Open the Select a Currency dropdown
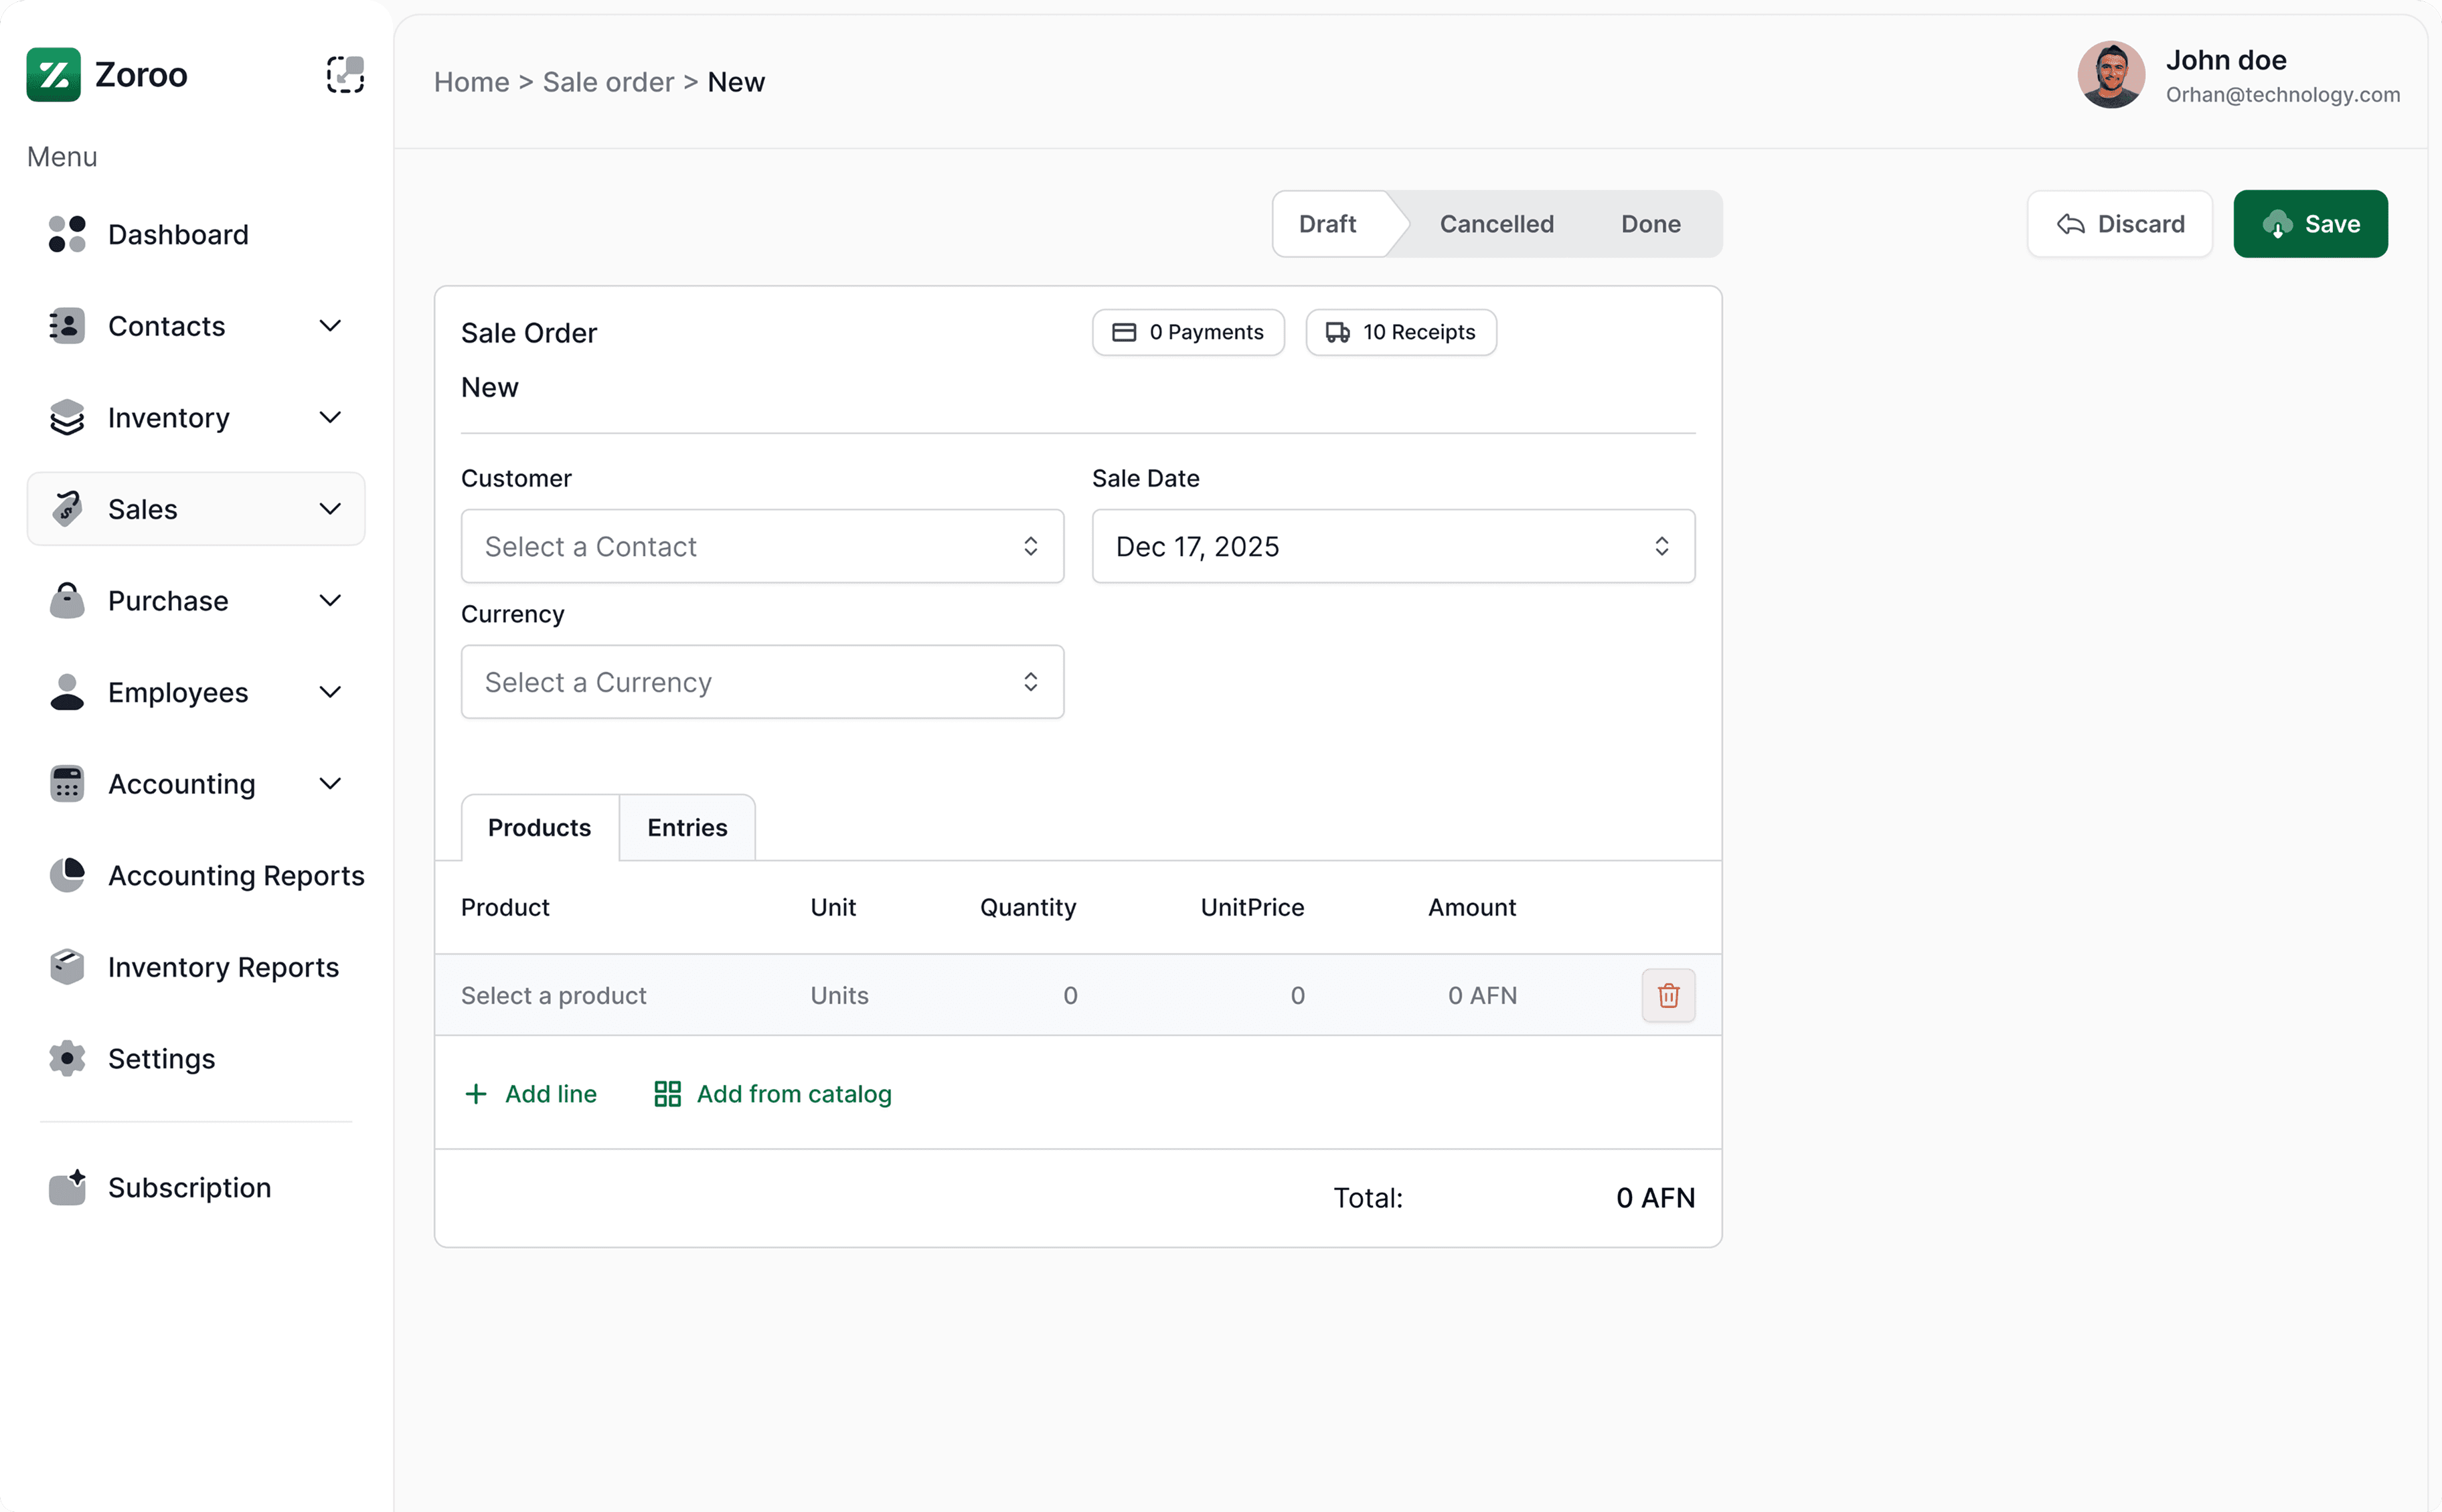The width and height of the screenshot is (2442, 1512). (762, 681)
